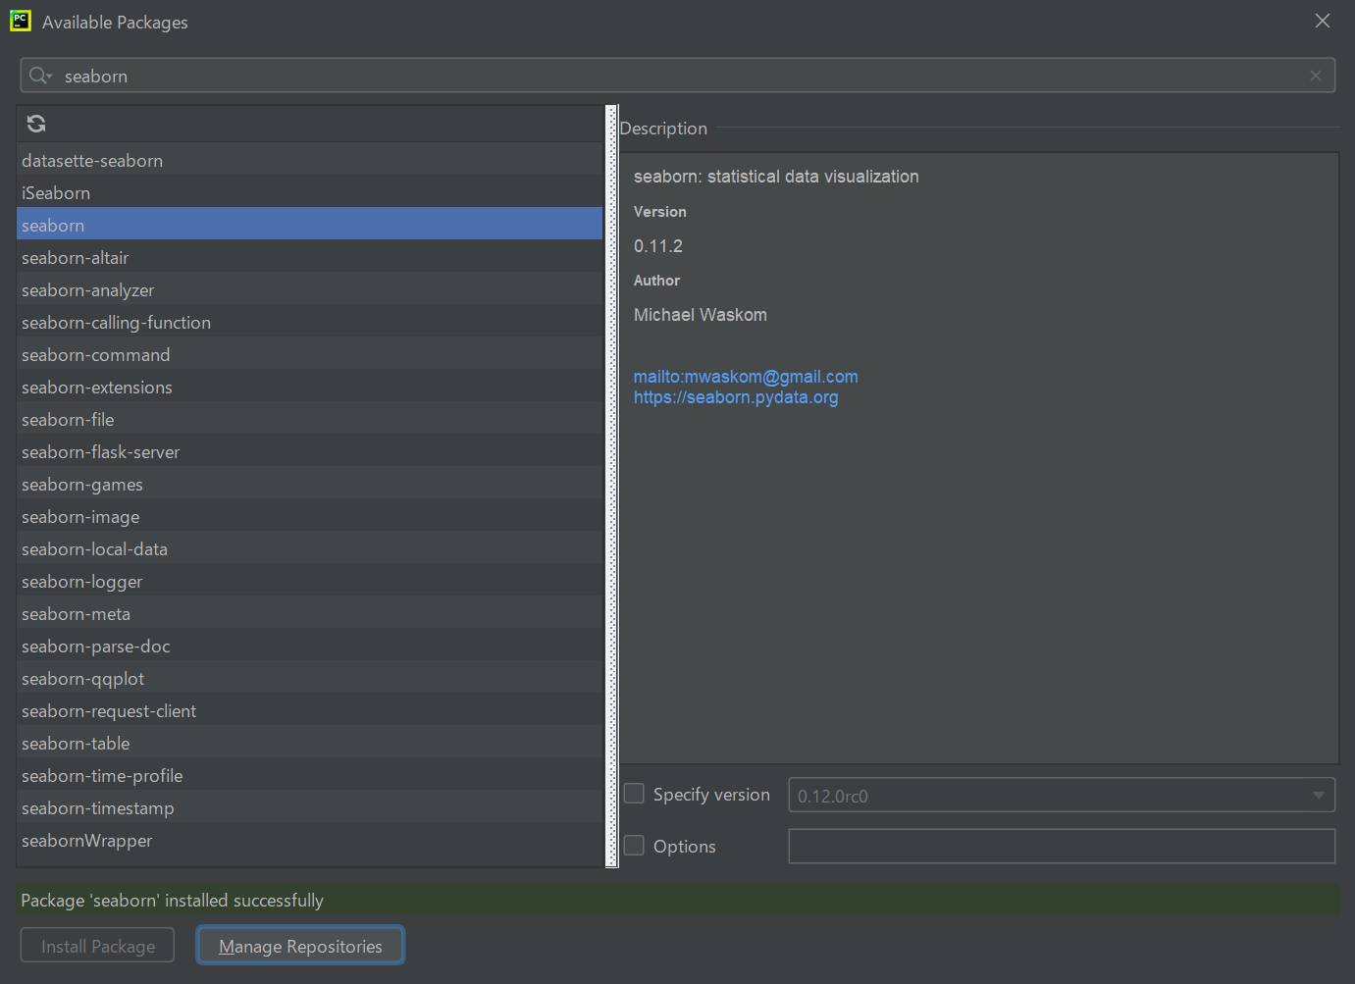Select seaborn-table package
The image size is (1355, 984).
pyautogui.click(x=309, y=743)
